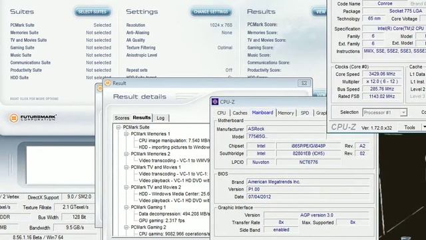This screenshot has width=426, height=240.
Task: Collapse the PCMark TV and Movies 1 node
Action: [x=126, y=167]
